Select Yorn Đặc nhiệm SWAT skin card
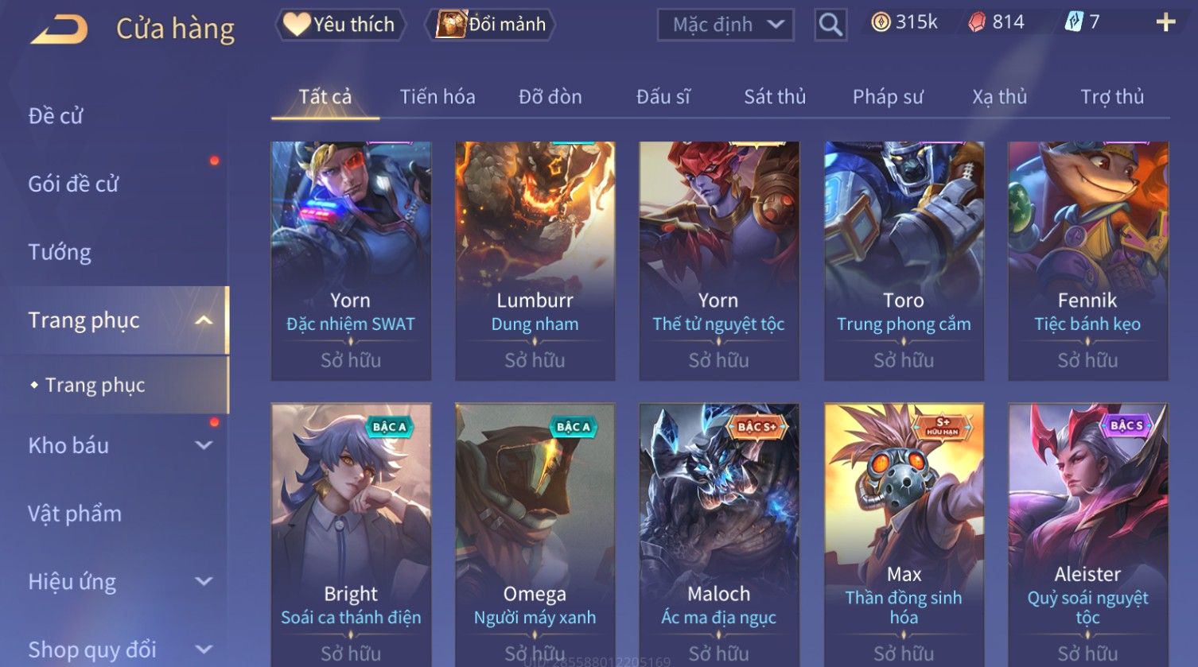This screenshot has height=667, width=1198. pos(351,261)
